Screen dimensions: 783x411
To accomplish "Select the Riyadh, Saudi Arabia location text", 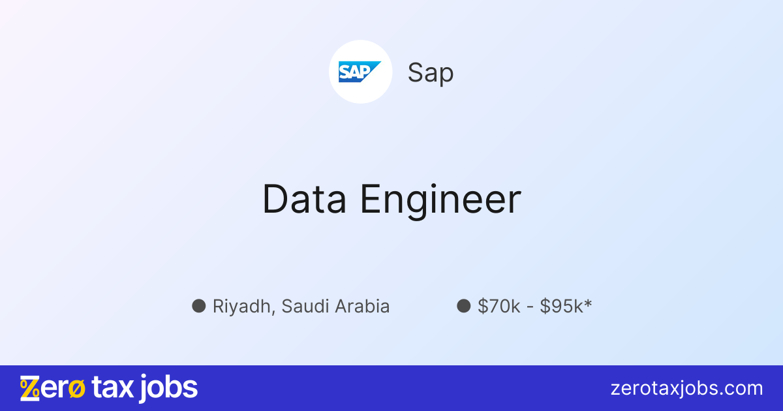I will coord(301,306).
